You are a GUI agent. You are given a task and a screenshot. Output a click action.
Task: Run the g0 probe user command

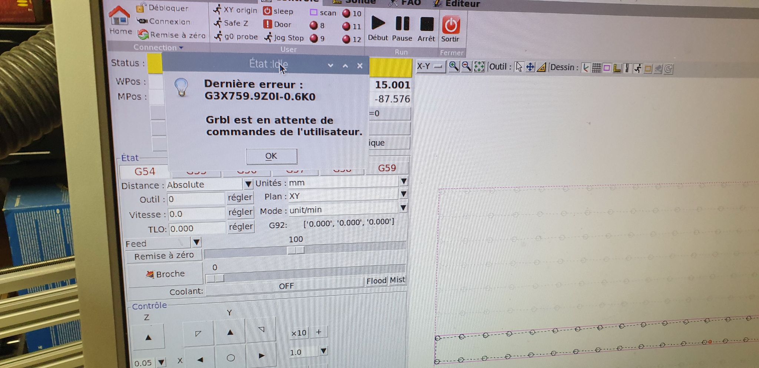pyautogui.click(x=236, y=36)
